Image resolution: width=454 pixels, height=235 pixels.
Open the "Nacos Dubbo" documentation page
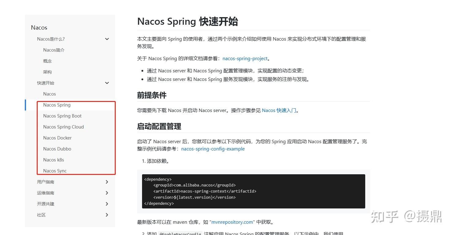pyautogui.click(x=57, y=149)
